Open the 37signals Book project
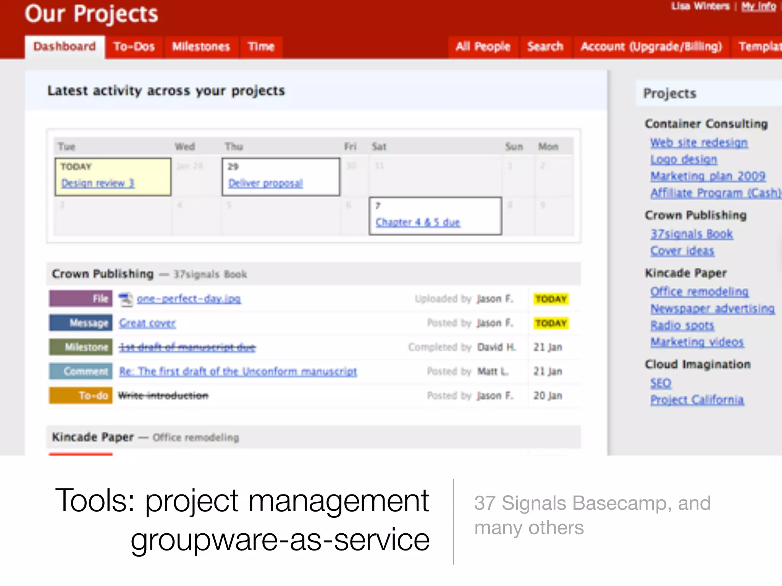 point(692,234)
